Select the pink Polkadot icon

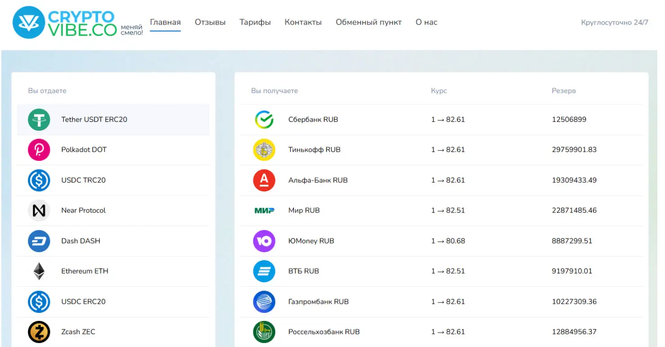click(x=39, y=150)
